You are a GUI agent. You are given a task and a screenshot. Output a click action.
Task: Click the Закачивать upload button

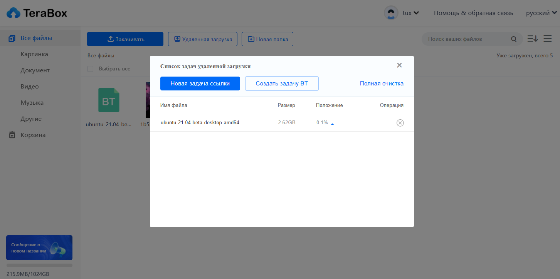pyautogui.click(x=125, y=39)
